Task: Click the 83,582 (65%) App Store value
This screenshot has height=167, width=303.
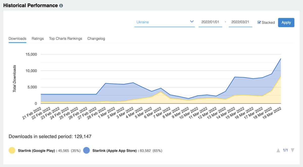Action: pos(151,151)
